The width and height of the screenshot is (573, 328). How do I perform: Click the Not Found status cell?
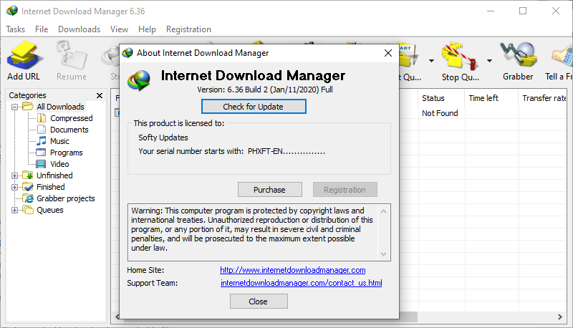click(x=440, y=113)
